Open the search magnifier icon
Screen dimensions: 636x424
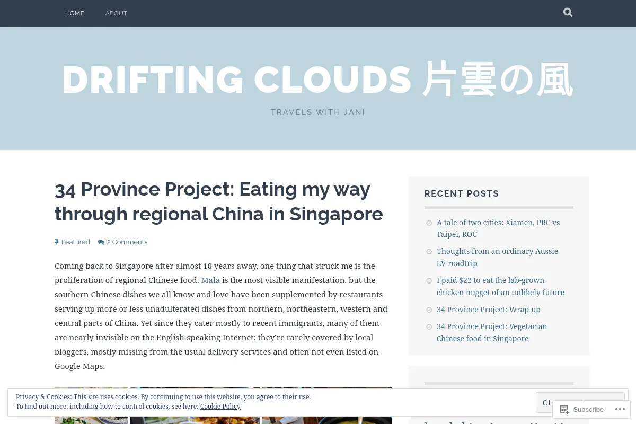(x=568, y=12)
